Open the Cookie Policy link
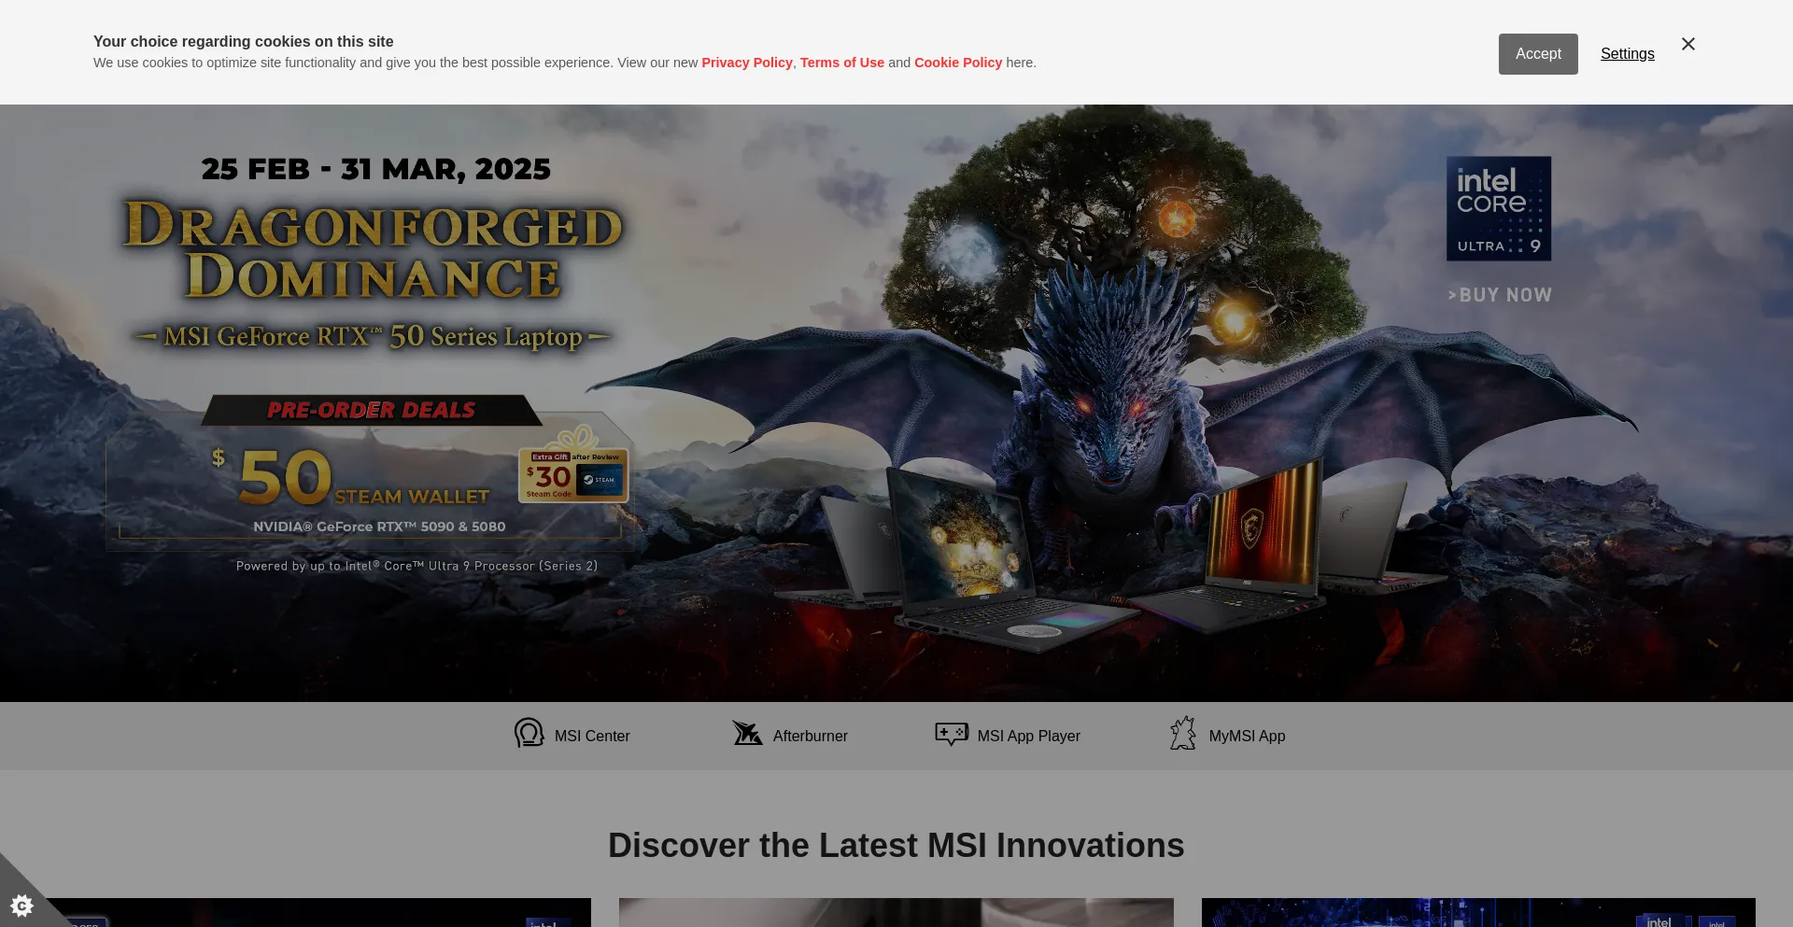Viewport: 1793px width, 927px height. coord(958,63)
